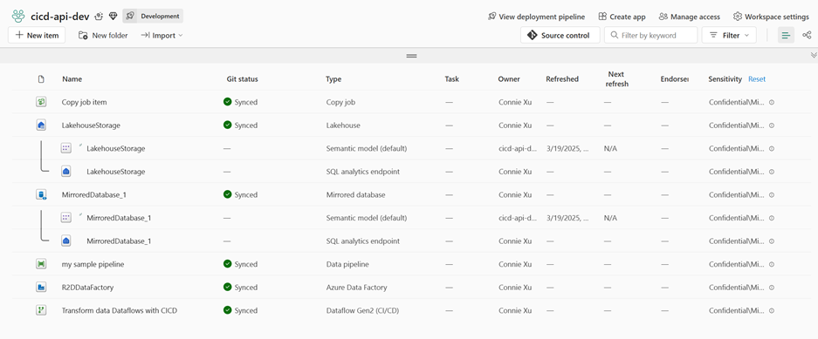The width and height of the screenshot is (818, 339).
Task: Click Synced status for my sample pipeline
Action: [x=240, y=264]
